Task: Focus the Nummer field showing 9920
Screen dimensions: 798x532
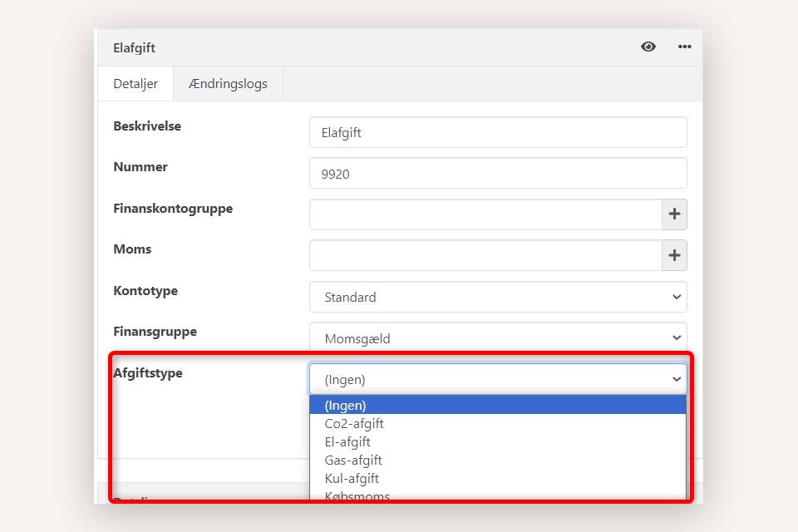Action: (x=498, y=174)
